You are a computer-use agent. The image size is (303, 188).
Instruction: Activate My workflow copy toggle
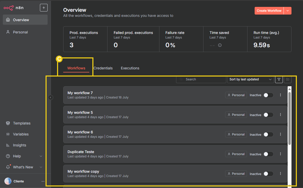pyautogui.click(x=268, y=174)
